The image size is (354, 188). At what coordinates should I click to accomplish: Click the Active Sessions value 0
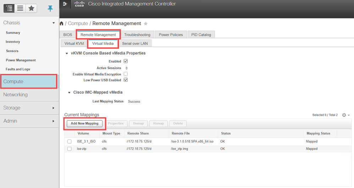coord(126,68)
